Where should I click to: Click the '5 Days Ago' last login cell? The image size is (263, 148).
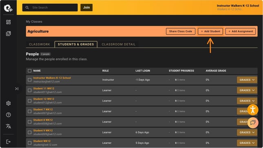[x=142, y=143]
